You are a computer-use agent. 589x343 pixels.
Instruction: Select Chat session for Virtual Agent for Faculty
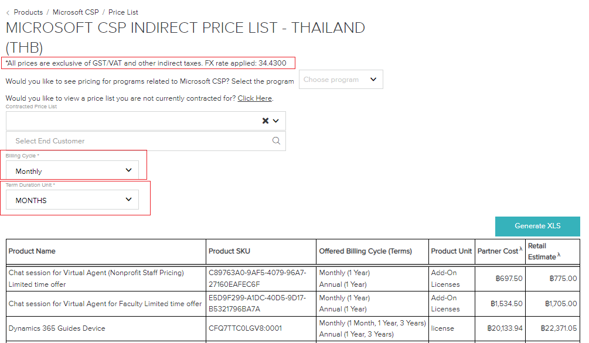[x=105, y=304]
